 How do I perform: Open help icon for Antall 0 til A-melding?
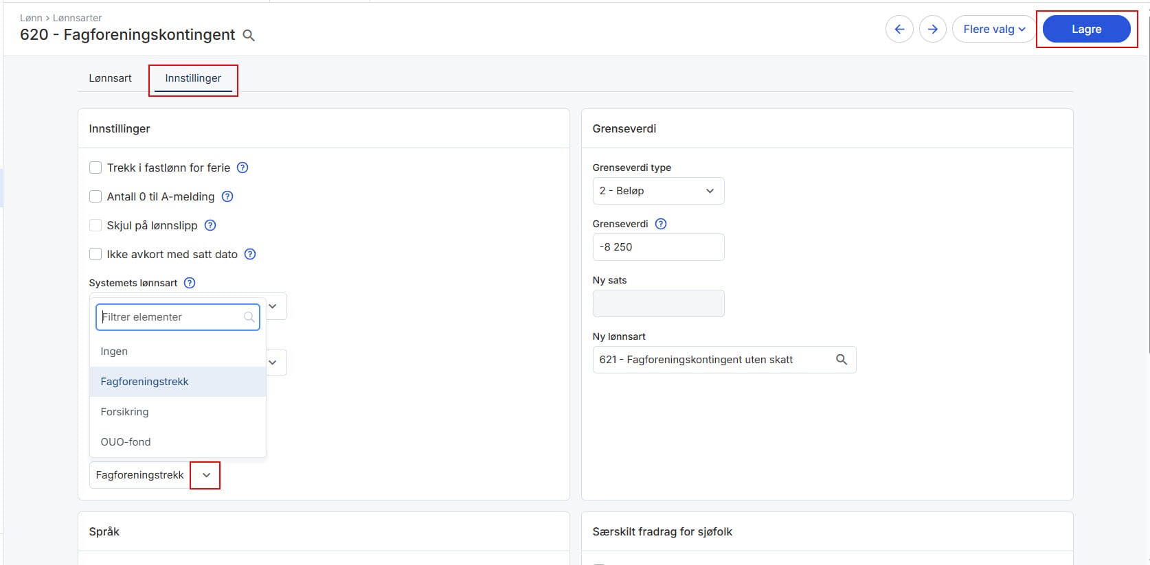(227, 196)
